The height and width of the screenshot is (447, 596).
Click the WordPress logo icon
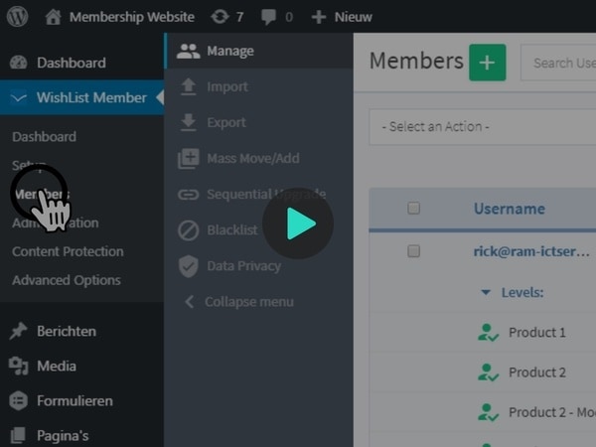coord(17,17)
